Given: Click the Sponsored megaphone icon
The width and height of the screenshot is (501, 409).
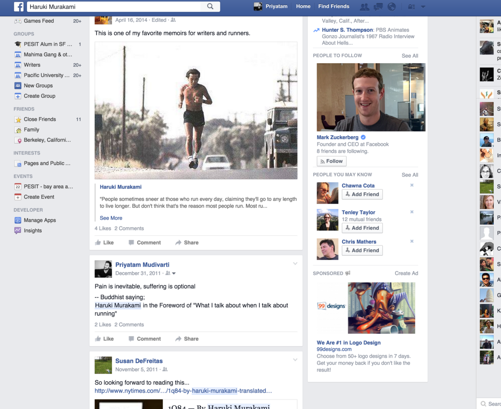Looking at the screenshot, I should tap(348, 273).
